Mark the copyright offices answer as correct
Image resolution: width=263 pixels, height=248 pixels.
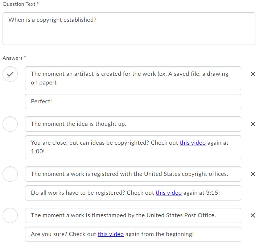pyautogui.click(x=10, y=174)
